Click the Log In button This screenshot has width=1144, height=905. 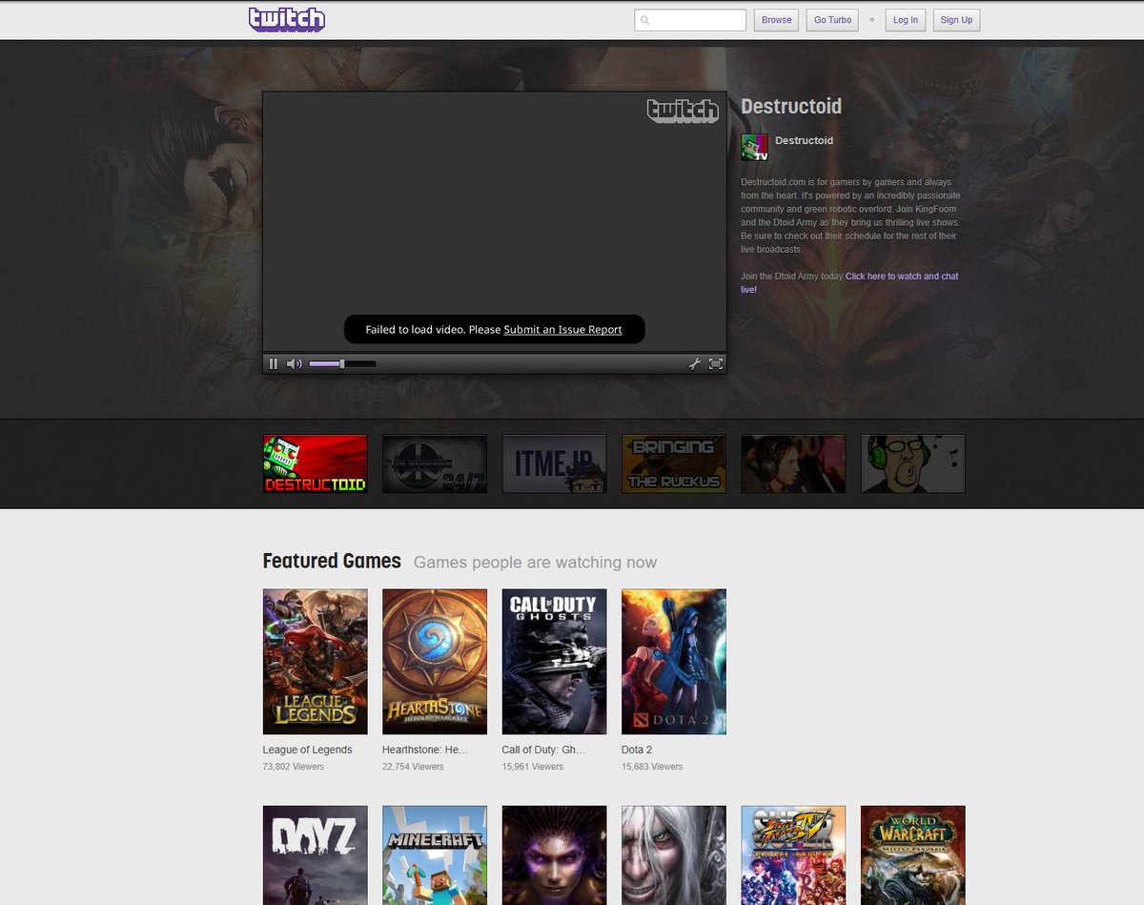click(x=905, y=19)
